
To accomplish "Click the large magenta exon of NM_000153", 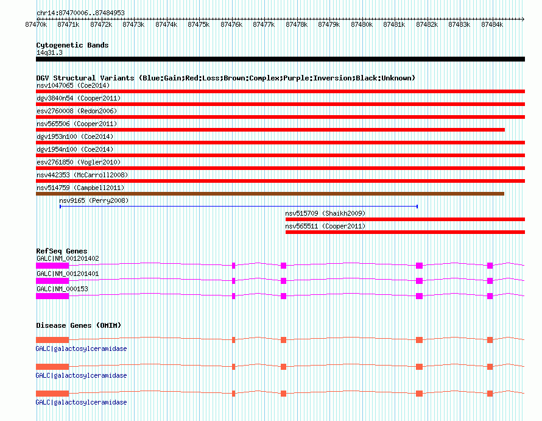I will (52, 296).
